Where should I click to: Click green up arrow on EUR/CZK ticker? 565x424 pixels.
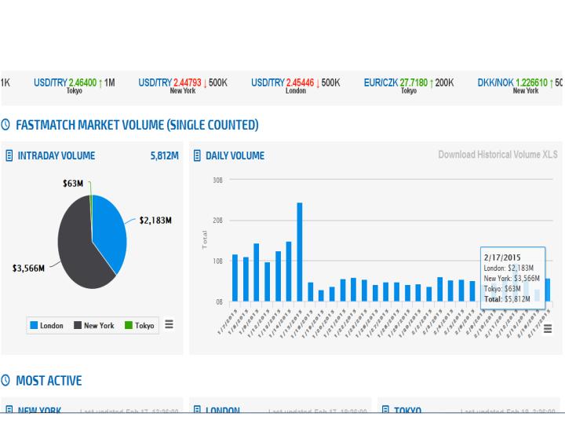coord(430,82)
